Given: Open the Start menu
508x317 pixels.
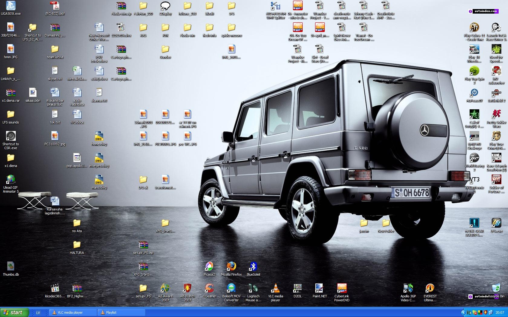Looking at the screenshot, I should point(15,312).
